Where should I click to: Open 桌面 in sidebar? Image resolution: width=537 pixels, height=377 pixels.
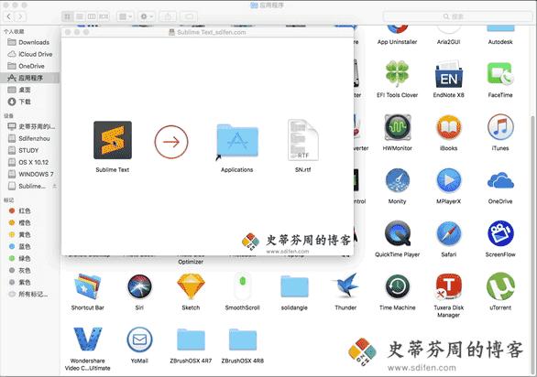coord(20,90)
